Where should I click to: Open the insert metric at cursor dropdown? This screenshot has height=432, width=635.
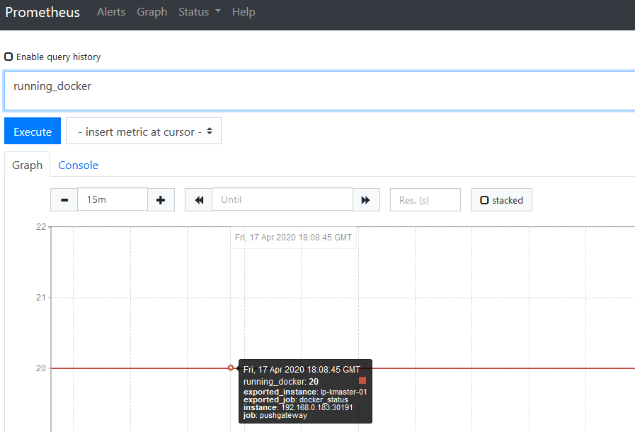[x=144, y=131]
